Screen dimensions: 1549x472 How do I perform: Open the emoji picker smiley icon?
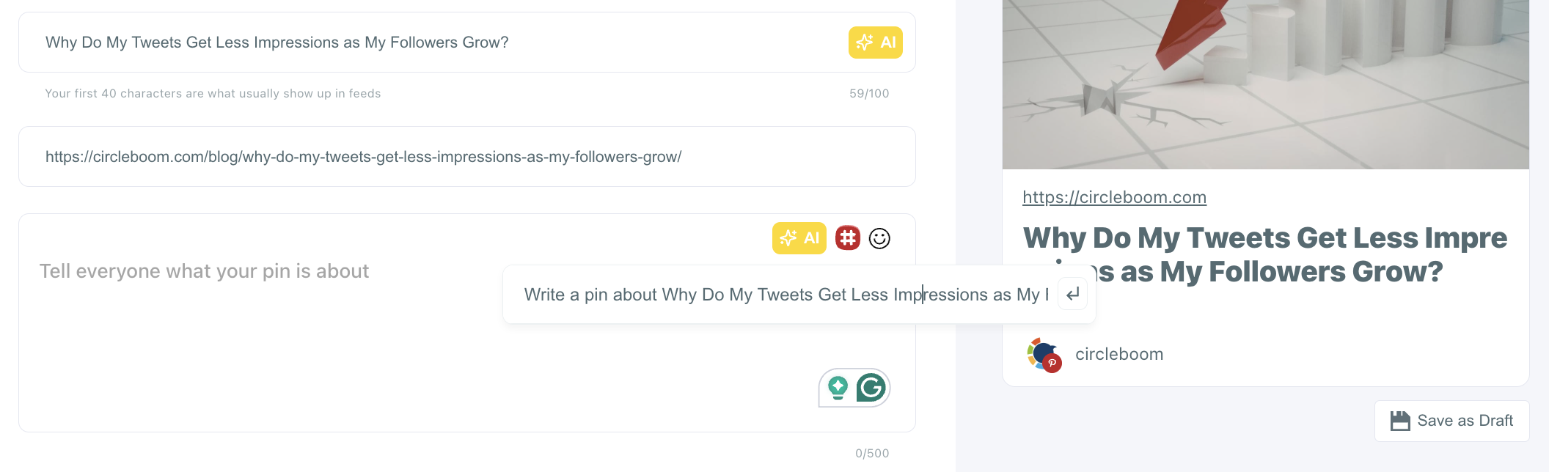(x=879, y=238)
